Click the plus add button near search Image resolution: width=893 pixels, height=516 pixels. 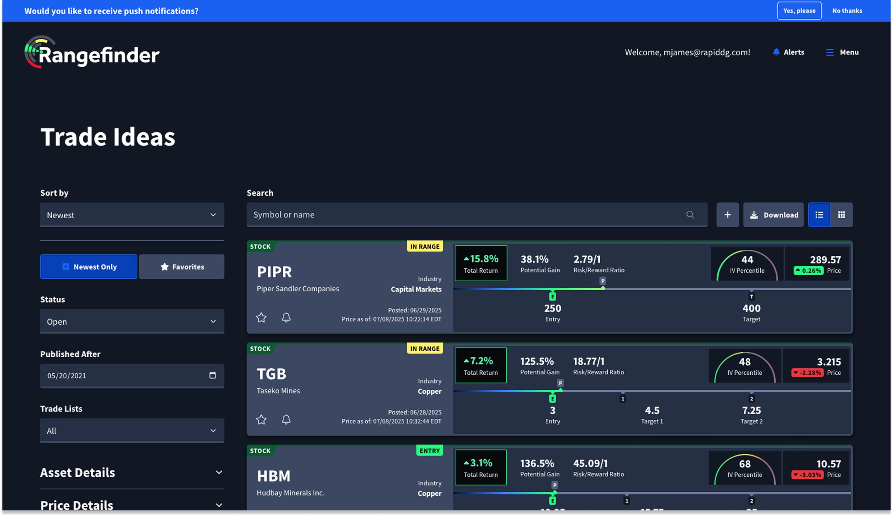pos(727,215)
